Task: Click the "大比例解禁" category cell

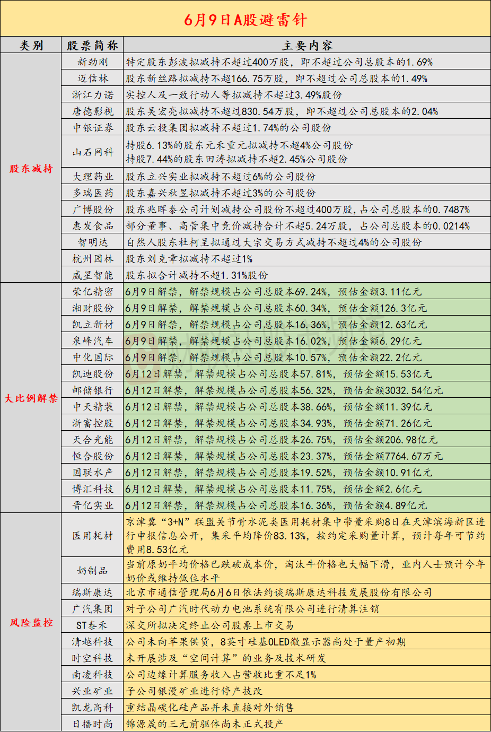Action: click(31, 398)
